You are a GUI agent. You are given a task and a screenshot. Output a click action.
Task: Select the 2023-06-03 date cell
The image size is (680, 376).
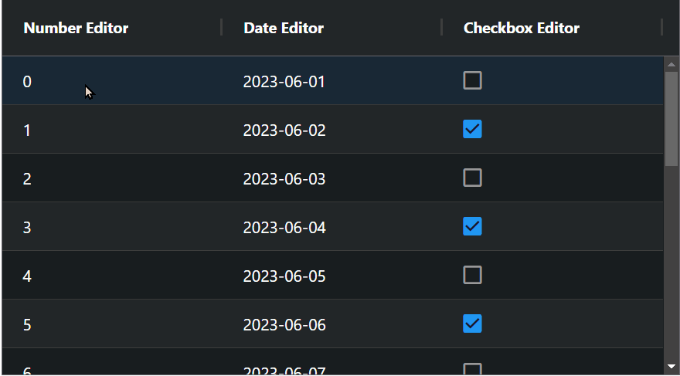tap(284, 178)
